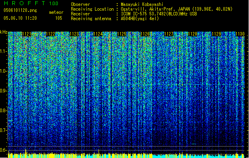Screen dimensions: 249x158
Task: Jump to the 1123 time marker
Action: 74,34
